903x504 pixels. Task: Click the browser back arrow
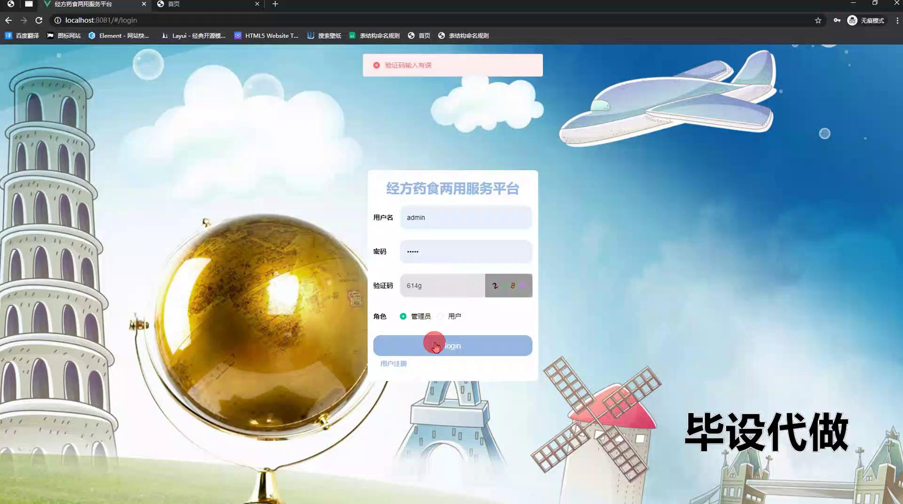click(x=8, y=20)
